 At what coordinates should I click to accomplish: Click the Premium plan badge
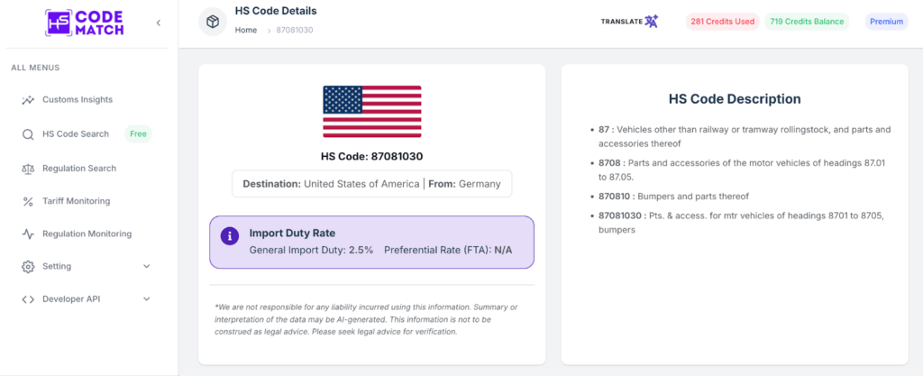coord(886,22)
